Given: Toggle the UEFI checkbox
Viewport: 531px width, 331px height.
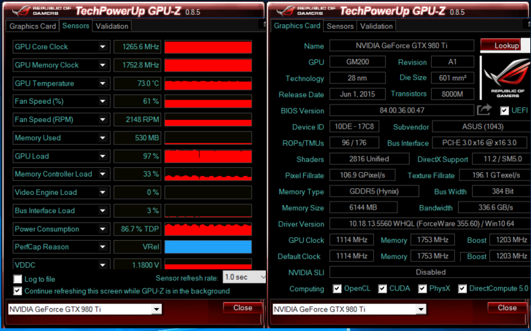Looking at the screenshot, I should (504, 111).
